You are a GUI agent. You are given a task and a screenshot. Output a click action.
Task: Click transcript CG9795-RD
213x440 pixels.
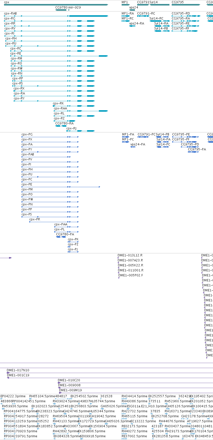pyautogui.click(x=181, y=13)
